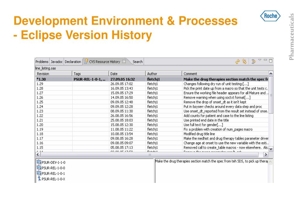308x213 pixels.
Task: Click the line_listing.sas file name label
Action: point(45,68)
